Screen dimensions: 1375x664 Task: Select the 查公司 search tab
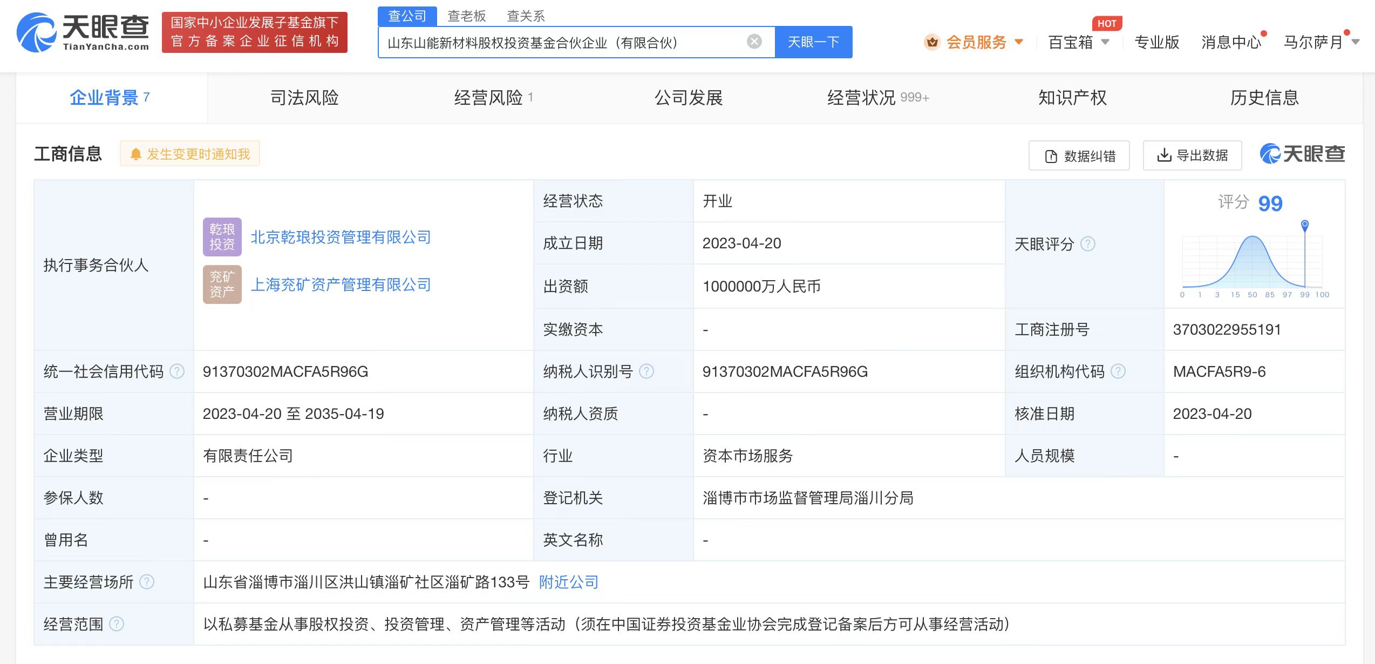pos(407,16)
